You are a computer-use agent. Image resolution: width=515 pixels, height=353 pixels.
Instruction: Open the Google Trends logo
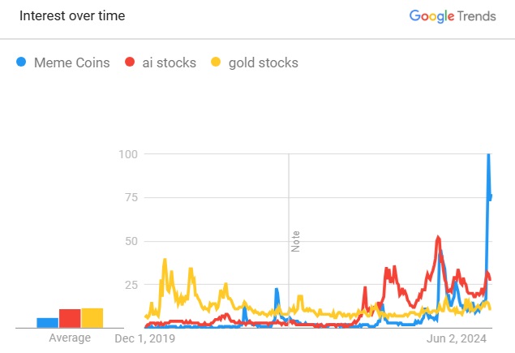pos(453,16)
